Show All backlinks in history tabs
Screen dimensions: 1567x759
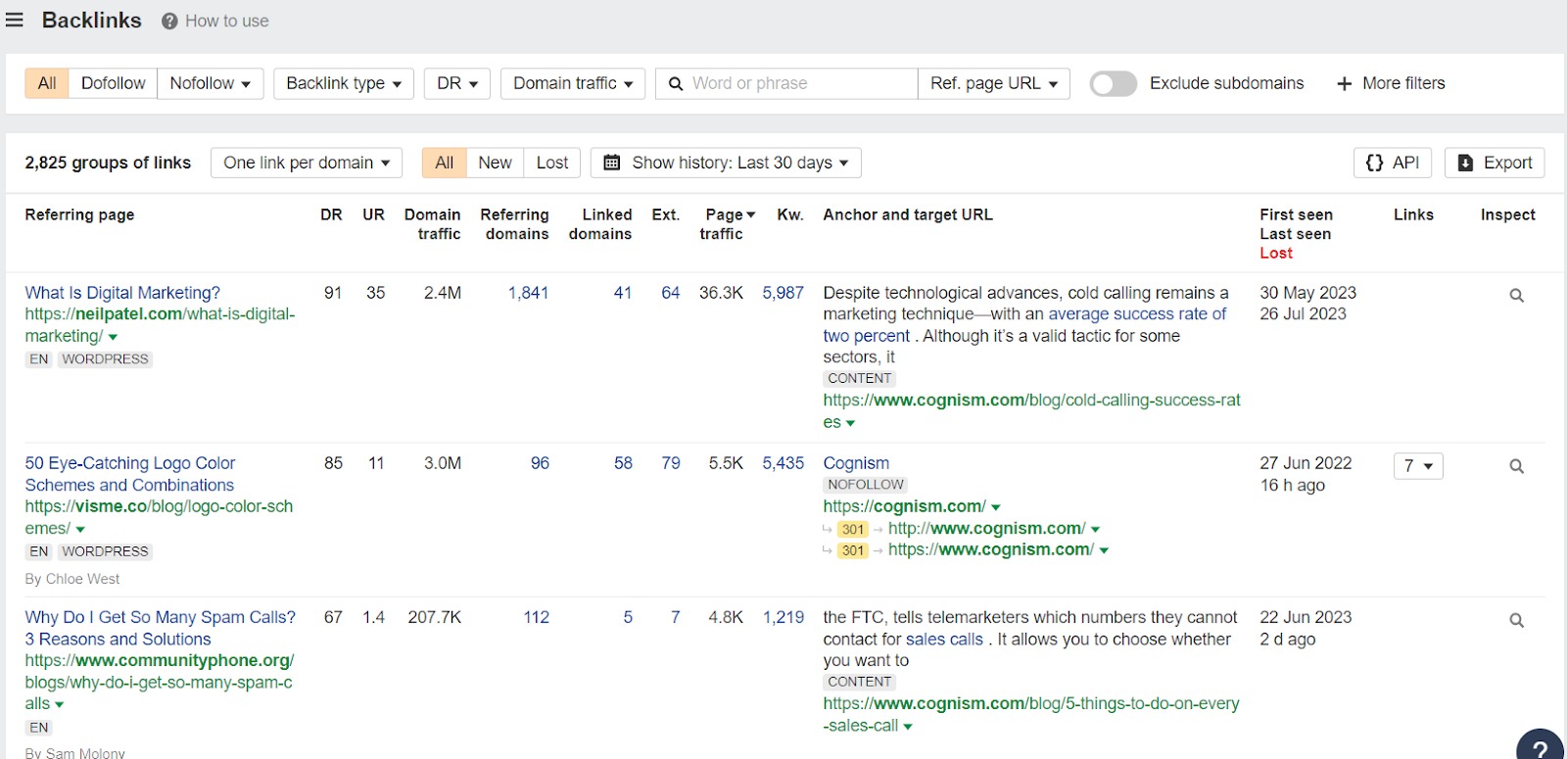click(444, 163)
